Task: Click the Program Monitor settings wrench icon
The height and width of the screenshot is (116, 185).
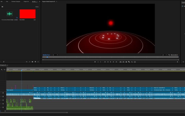Action: 169,55
